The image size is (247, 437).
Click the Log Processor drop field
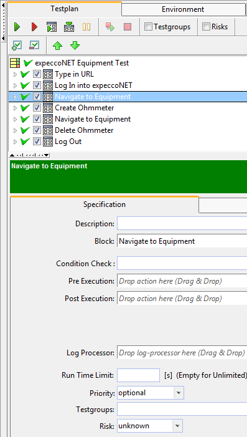coord(182,353)
